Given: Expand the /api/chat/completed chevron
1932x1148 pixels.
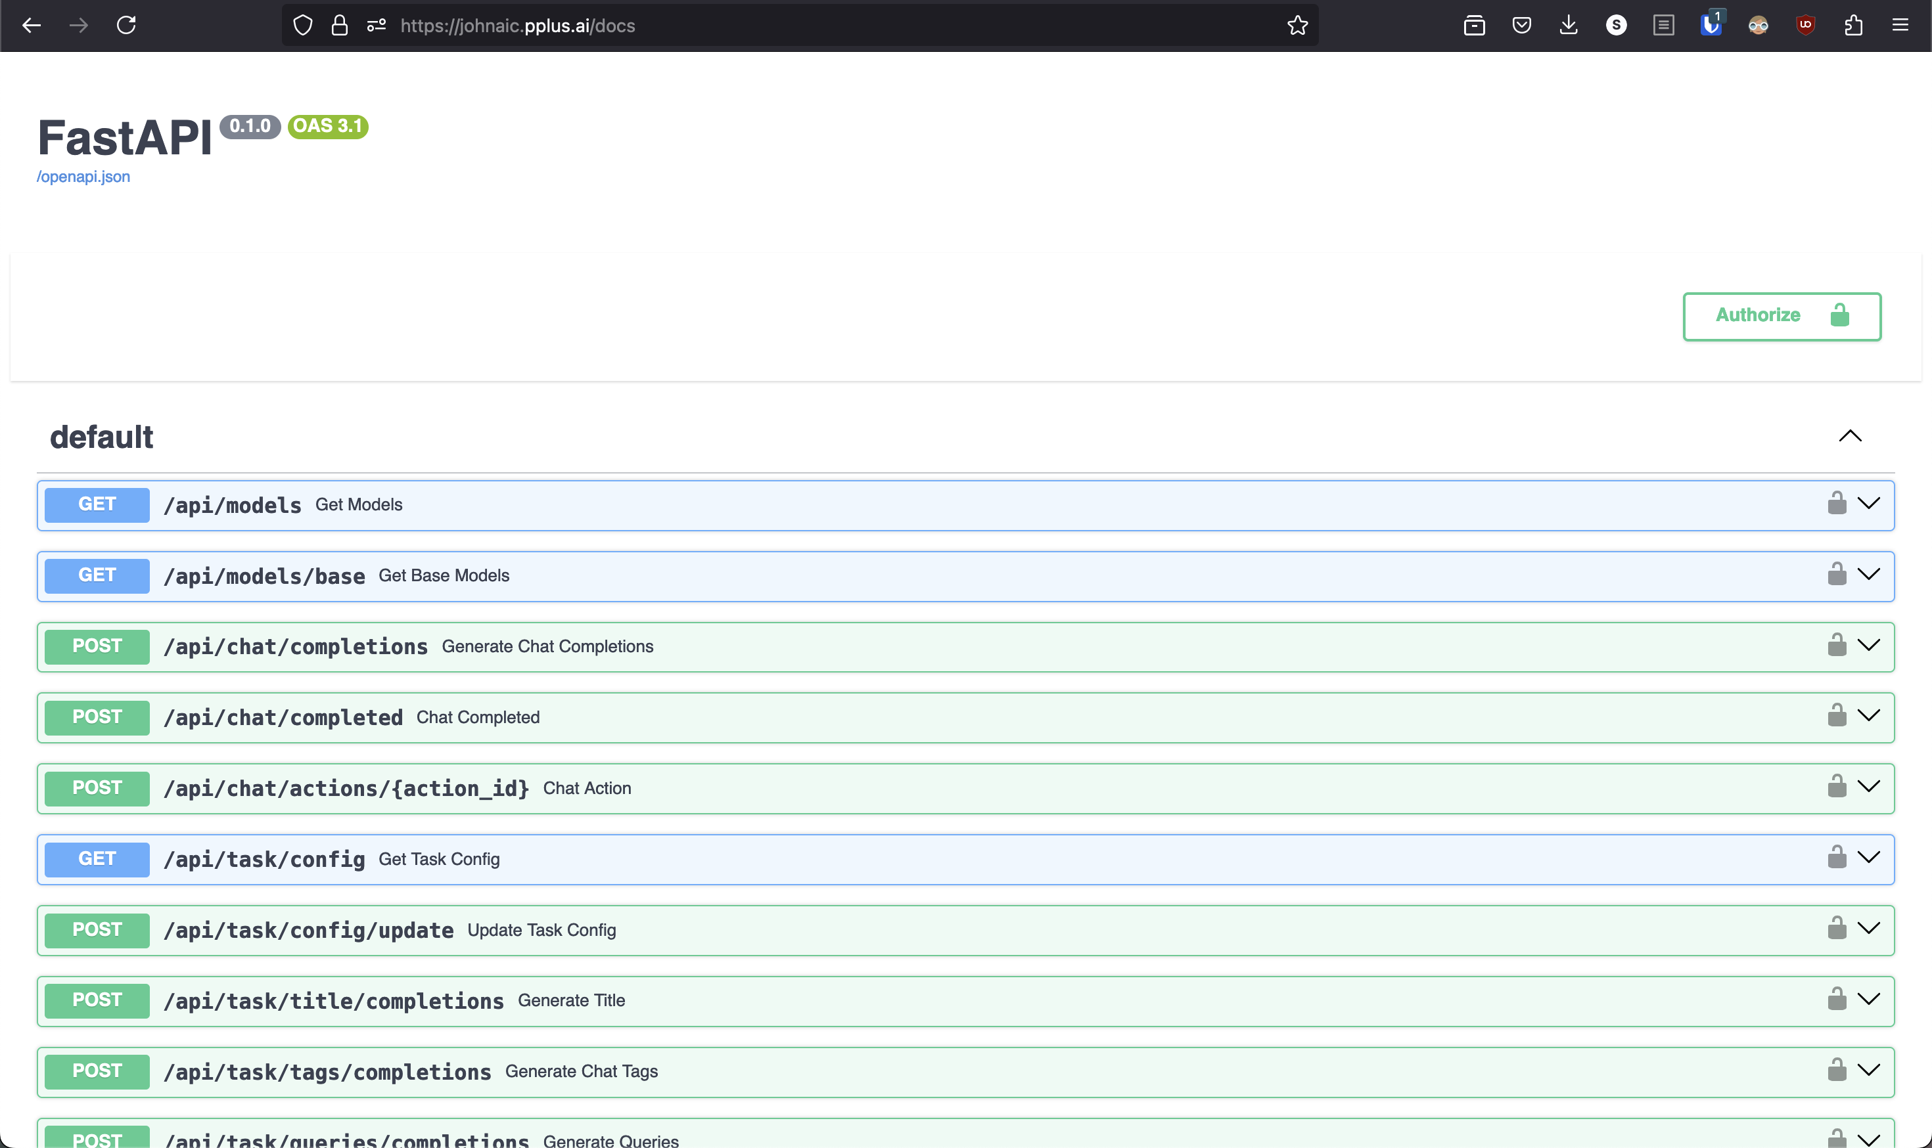Looking at the screenshot, I should coord(1868,716).
